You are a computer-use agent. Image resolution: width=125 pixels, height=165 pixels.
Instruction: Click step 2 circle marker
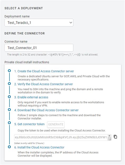pyautogui.click(x=9, y=83)
